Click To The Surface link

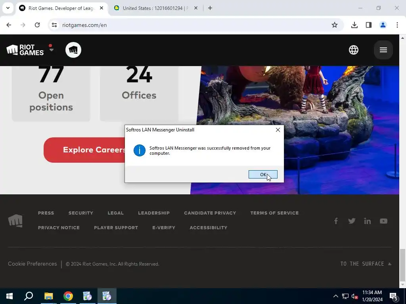pos(366,264)
